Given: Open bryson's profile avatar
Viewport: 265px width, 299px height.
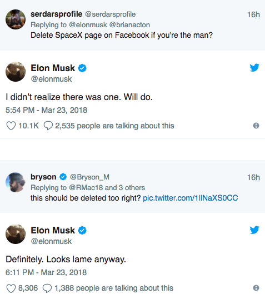Looking at the screenshot, I should [16, 182].
